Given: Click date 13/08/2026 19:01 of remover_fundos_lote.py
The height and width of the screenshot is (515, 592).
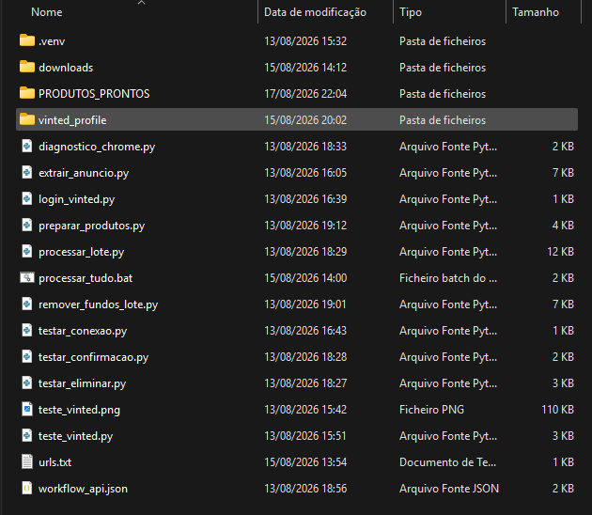Looking at the screenshot, I should (305, 304).
